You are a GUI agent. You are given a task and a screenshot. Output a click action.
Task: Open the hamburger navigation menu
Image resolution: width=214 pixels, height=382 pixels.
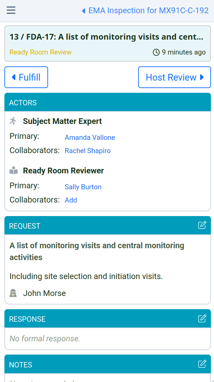[x=11, y=10]
